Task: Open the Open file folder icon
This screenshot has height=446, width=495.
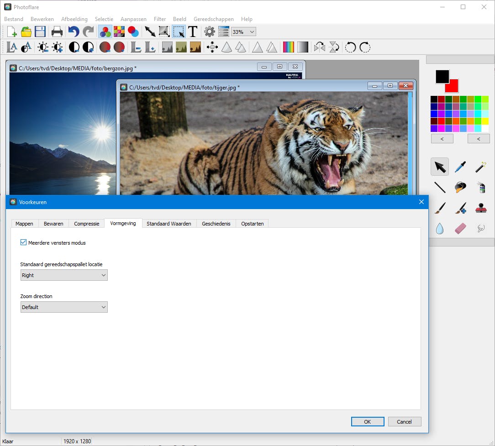Action: (x=26, y=31)
